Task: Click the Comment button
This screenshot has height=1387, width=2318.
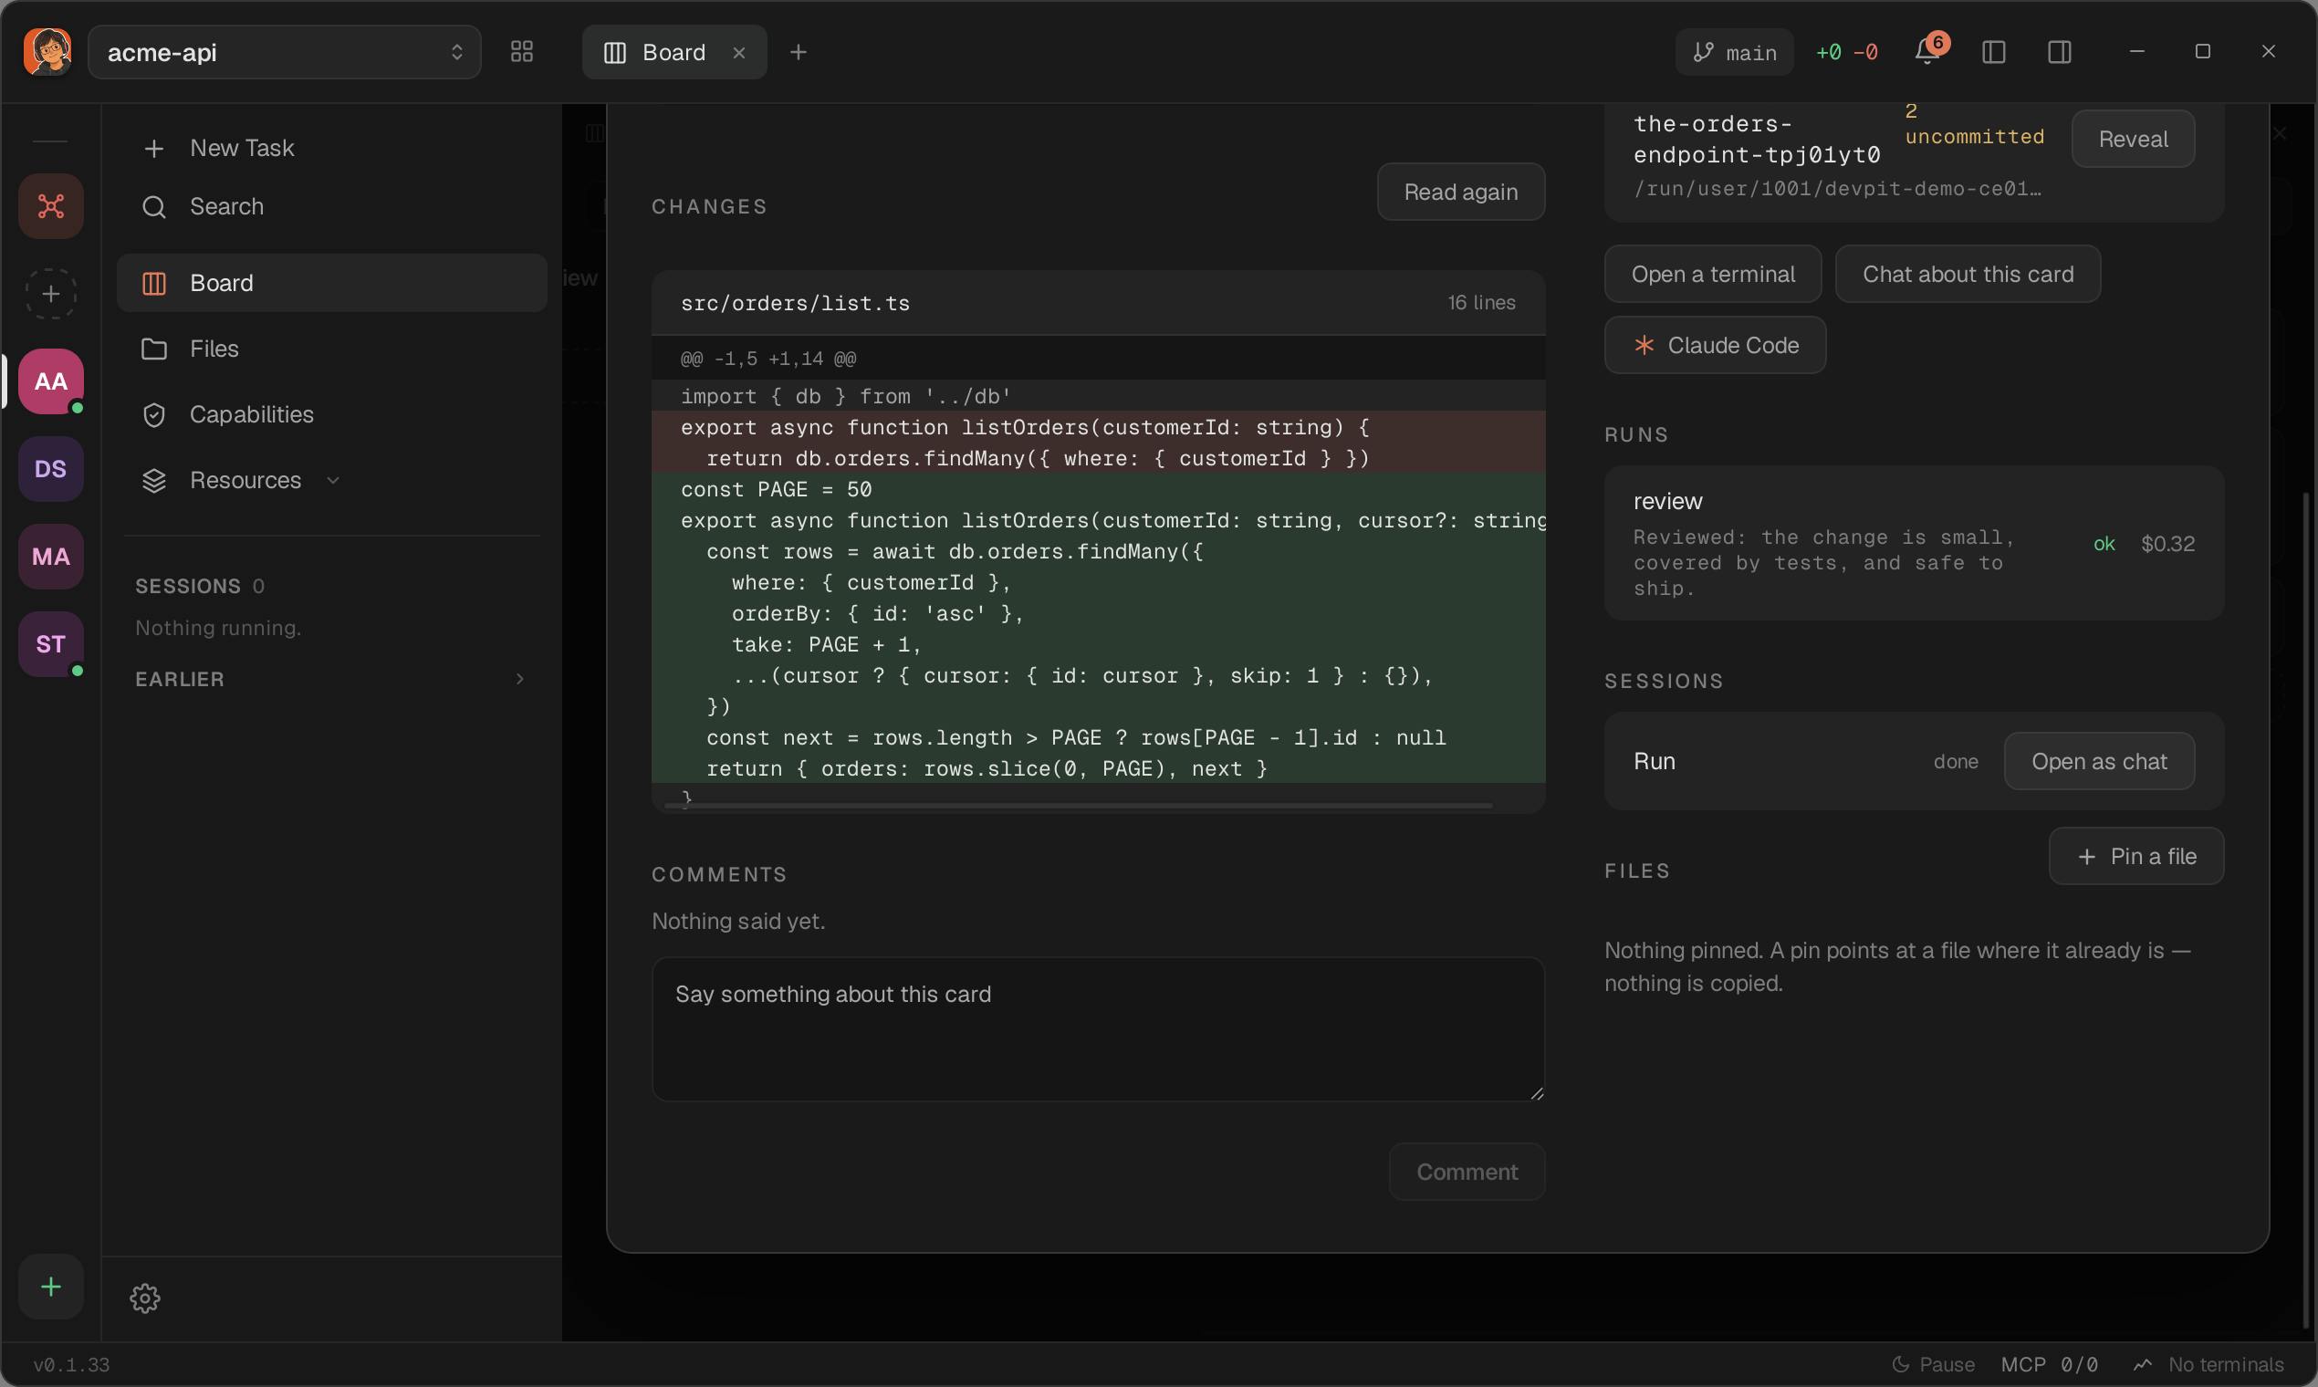Action: (x=1467, y=1171)
